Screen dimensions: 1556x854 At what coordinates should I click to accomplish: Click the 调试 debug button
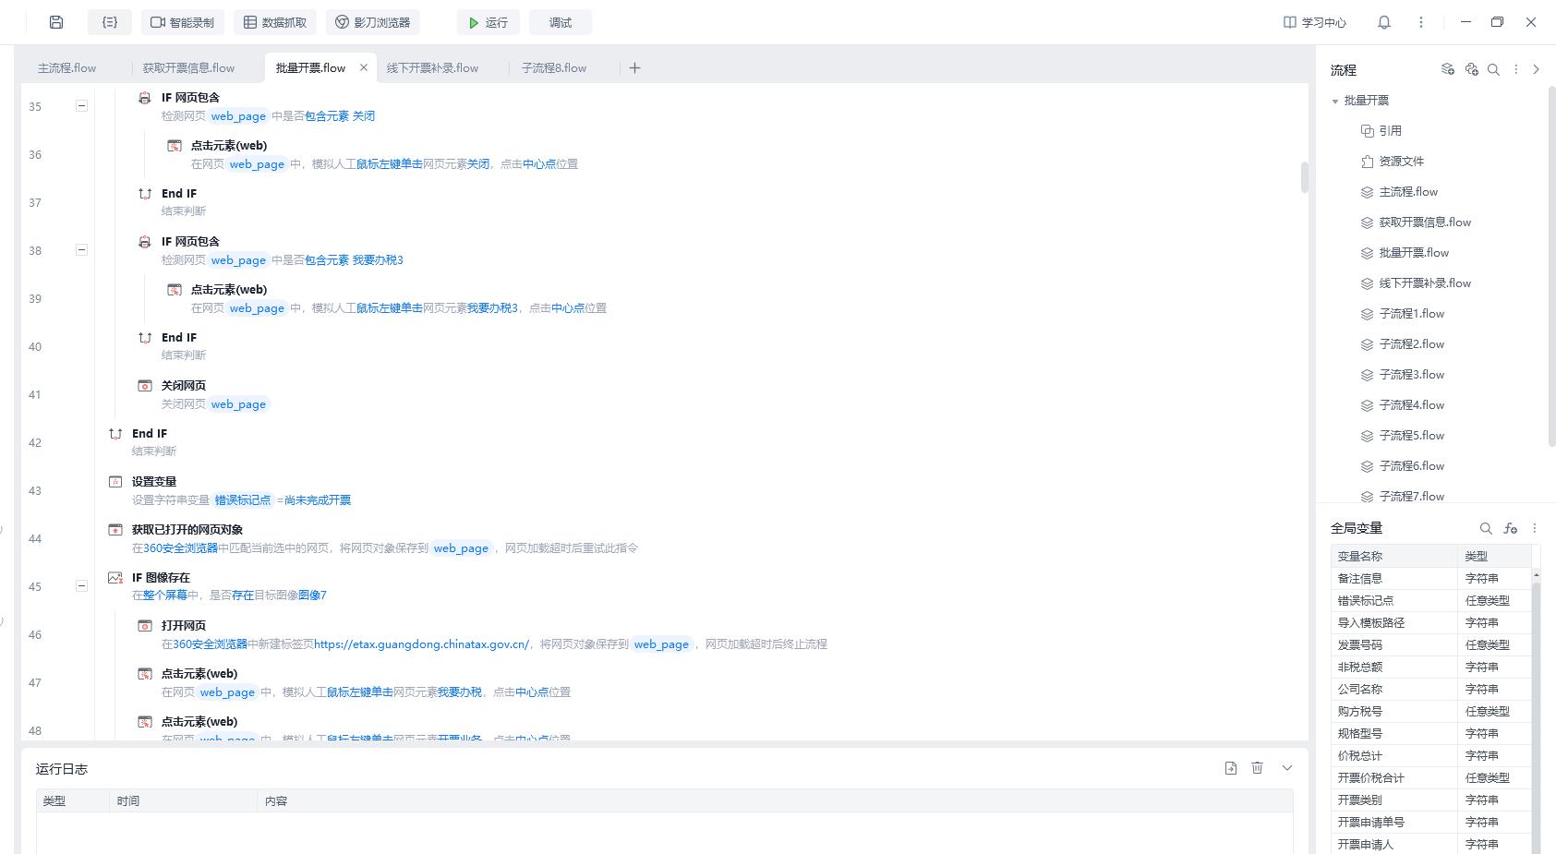point(561,22)
